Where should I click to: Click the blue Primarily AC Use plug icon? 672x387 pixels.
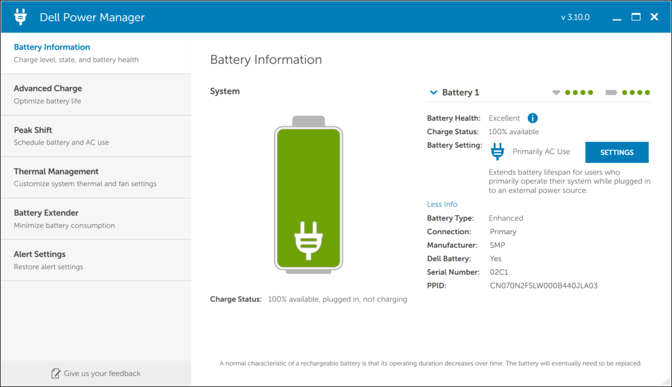pos(497,151)
